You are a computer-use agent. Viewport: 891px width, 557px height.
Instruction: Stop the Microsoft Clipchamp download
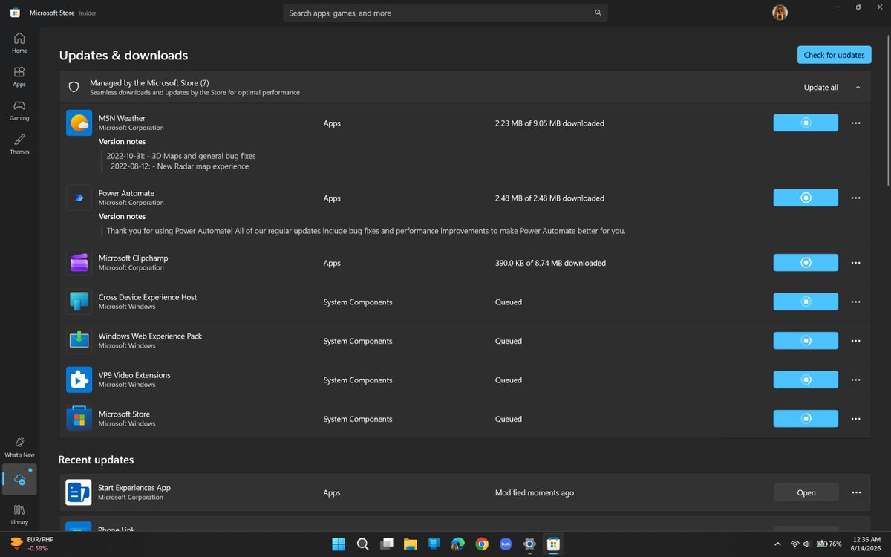pyautogui.click(x=806, y=263)
